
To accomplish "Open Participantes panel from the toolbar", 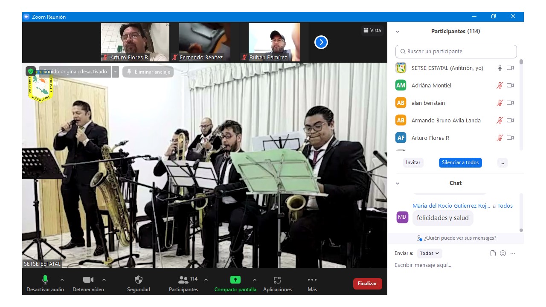I will 183,280.
